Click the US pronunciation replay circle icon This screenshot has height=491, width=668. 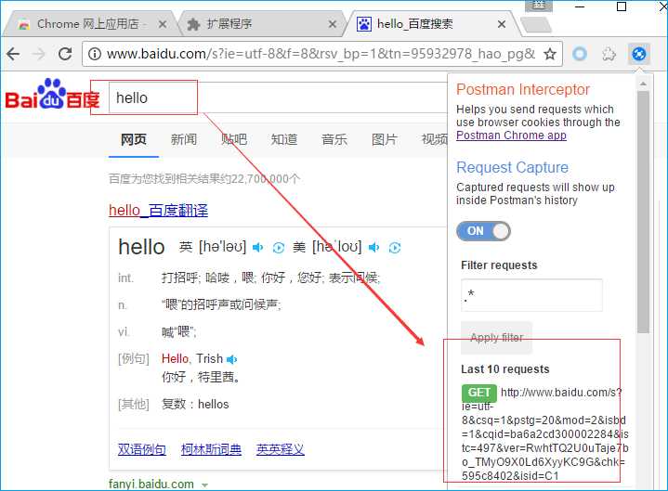pos(395,248)
